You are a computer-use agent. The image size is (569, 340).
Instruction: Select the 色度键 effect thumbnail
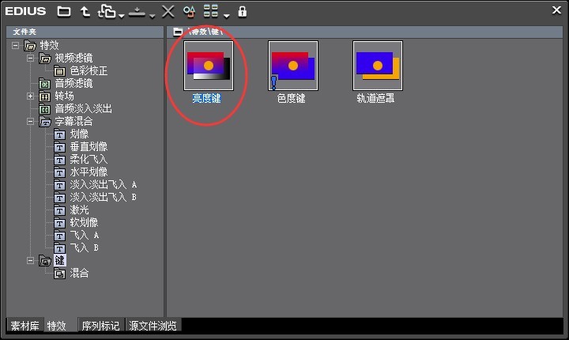293,66
